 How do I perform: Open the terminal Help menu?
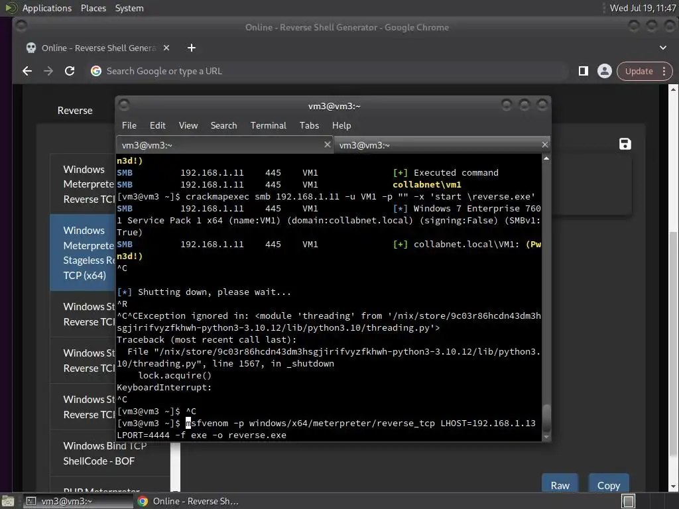point(341,125)
